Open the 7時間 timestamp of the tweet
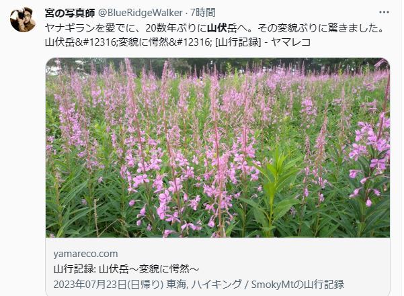Viewport: 404px width, 296px height. (x=203, y=13)
